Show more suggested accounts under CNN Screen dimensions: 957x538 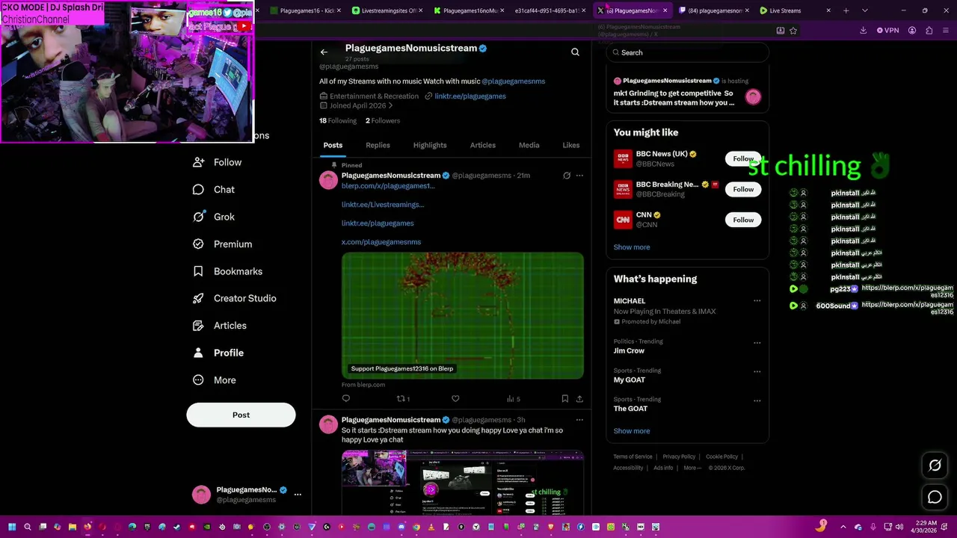point(632,247)
